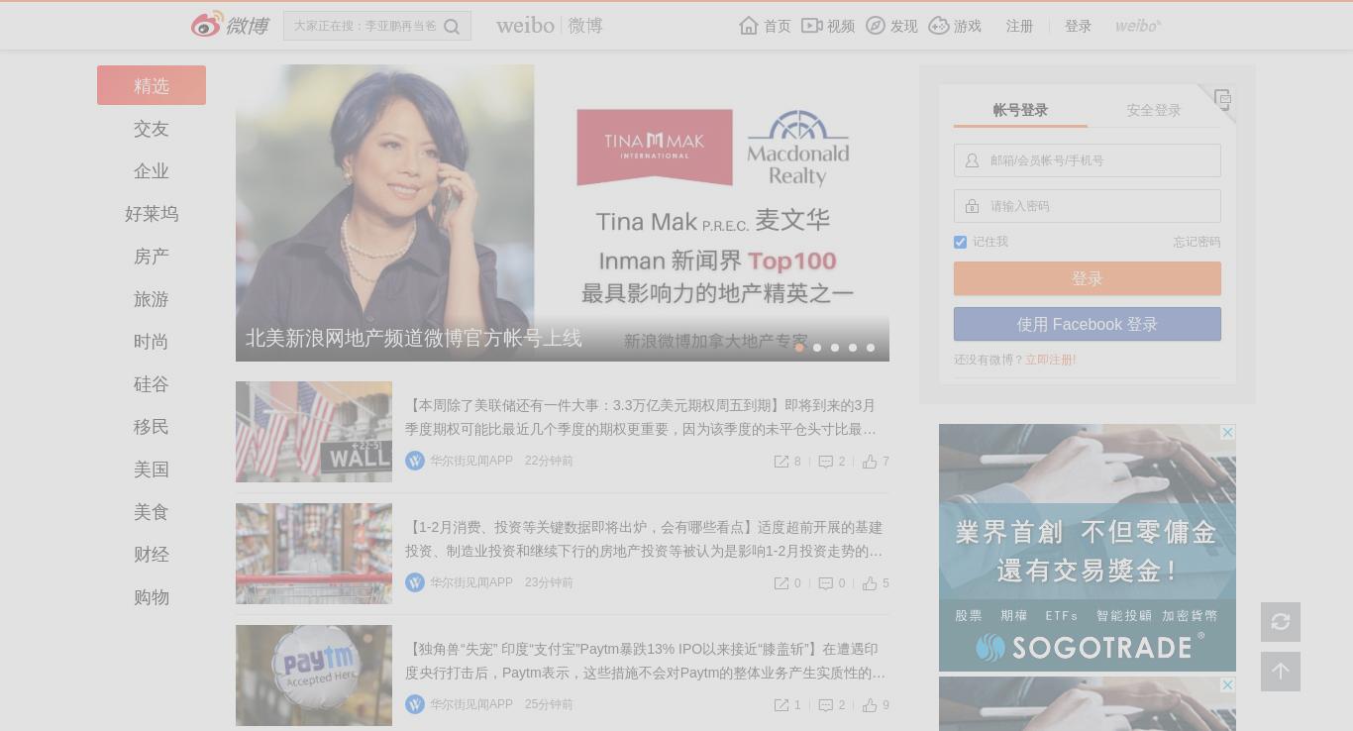Open 华尔街见闻APP avatar on 23分钟前 post
Screen dimensions: 1353x731
point(415,582)
